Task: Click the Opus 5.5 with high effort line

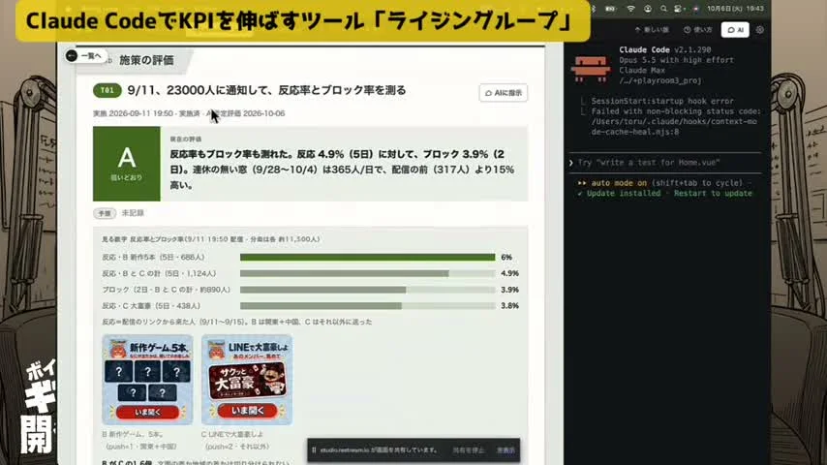Action: click(x=676, y=60)
